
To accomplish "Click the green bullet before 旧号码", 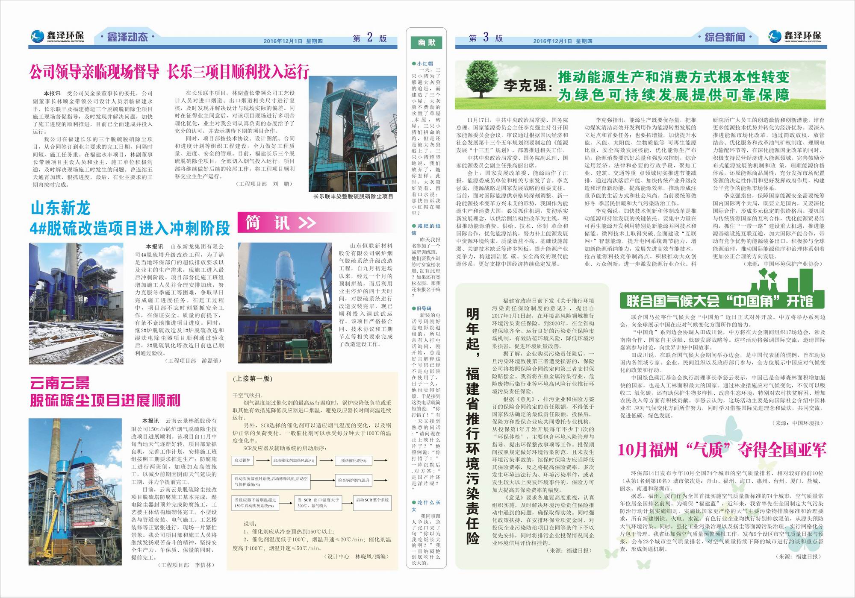I will coord(414,308).
